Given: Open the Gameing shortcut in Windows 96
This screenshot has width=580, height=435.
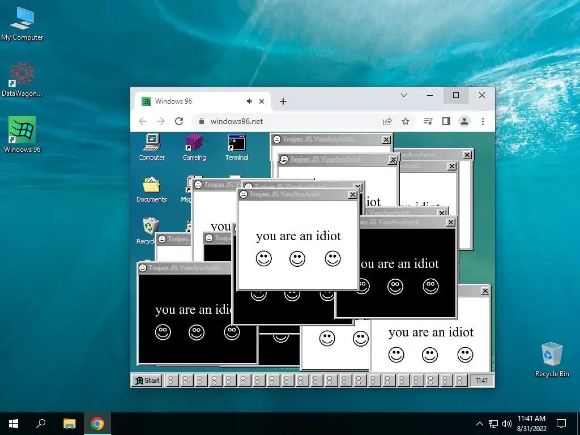Looking at the screenshot, I should [x=194, y=147].
